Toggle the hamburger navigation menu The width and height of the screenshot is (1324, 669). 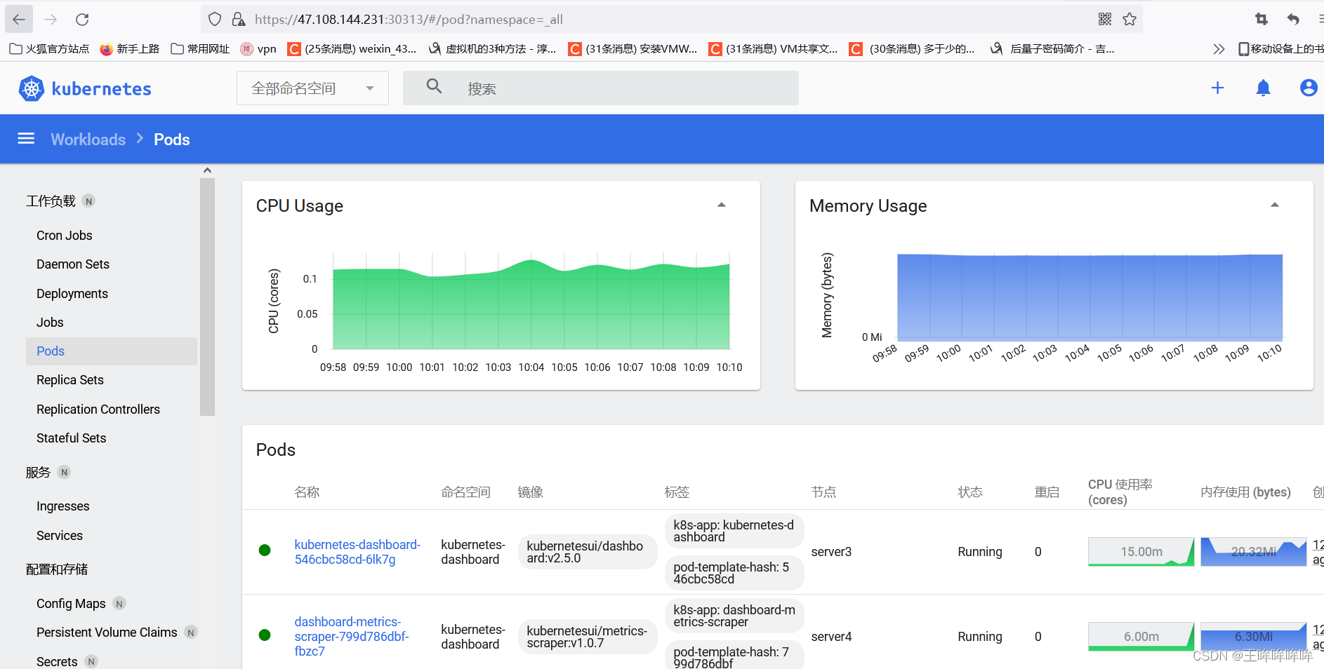point(26,139)
